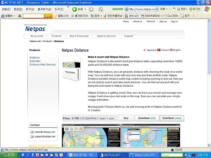Expand the address bar URL dropdown
211x158 pixels.
pos(157,9)
